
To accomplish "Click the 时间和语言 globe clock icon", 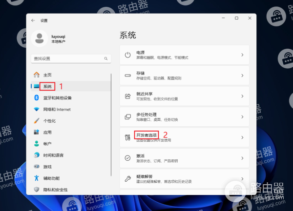I will click(x=37, y=155).
